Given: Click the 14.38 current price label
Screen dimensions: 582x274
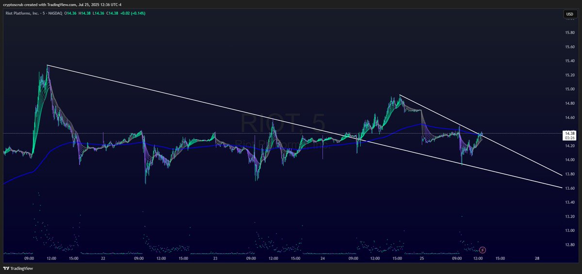Looking at the screenshot, I should click(x=570, y=133).
